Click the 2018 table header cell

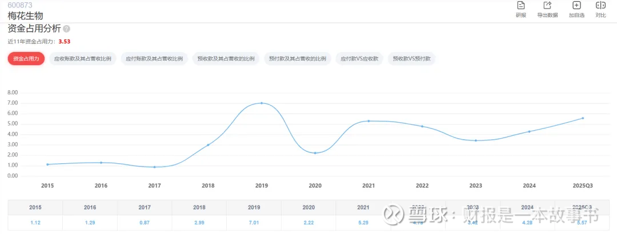click(199, 207)
